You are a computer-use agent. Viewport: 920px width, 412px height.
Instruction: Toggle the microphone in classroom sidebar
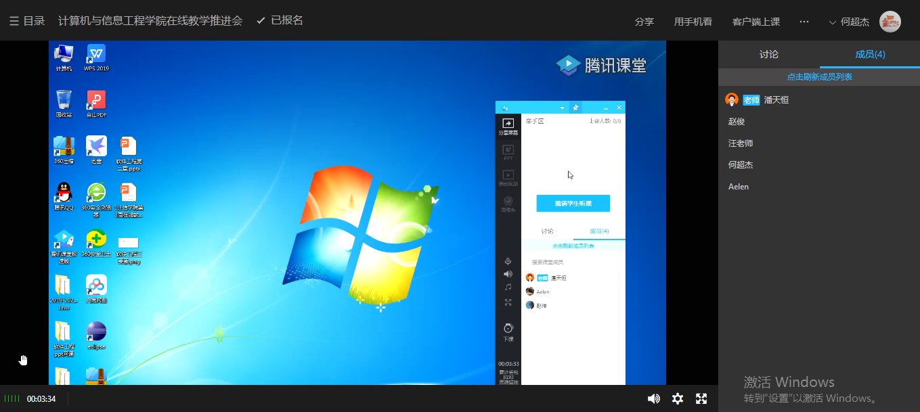(508, 261)
